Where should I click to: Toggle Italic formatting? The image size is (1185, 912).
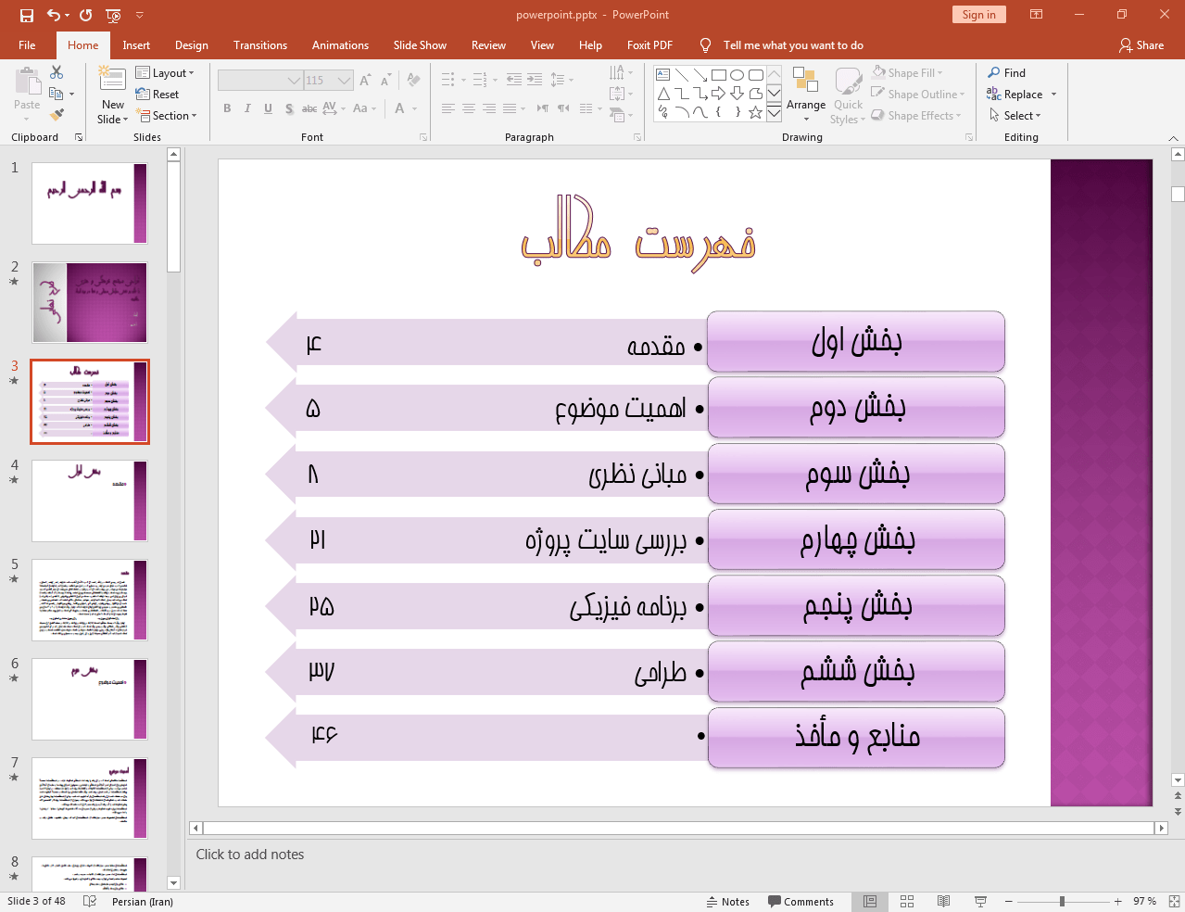pos(247,108)
